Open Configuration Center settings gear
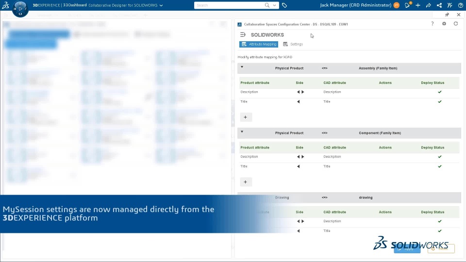This screenshot has height=262, width=466. tap(444, 24)
